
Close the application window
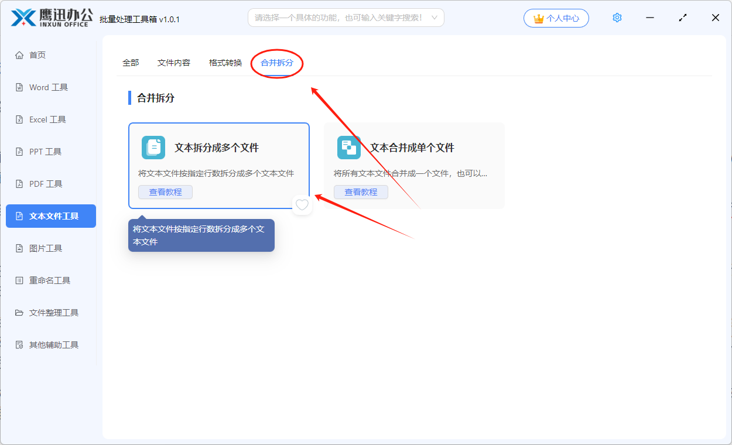(716, 18)
